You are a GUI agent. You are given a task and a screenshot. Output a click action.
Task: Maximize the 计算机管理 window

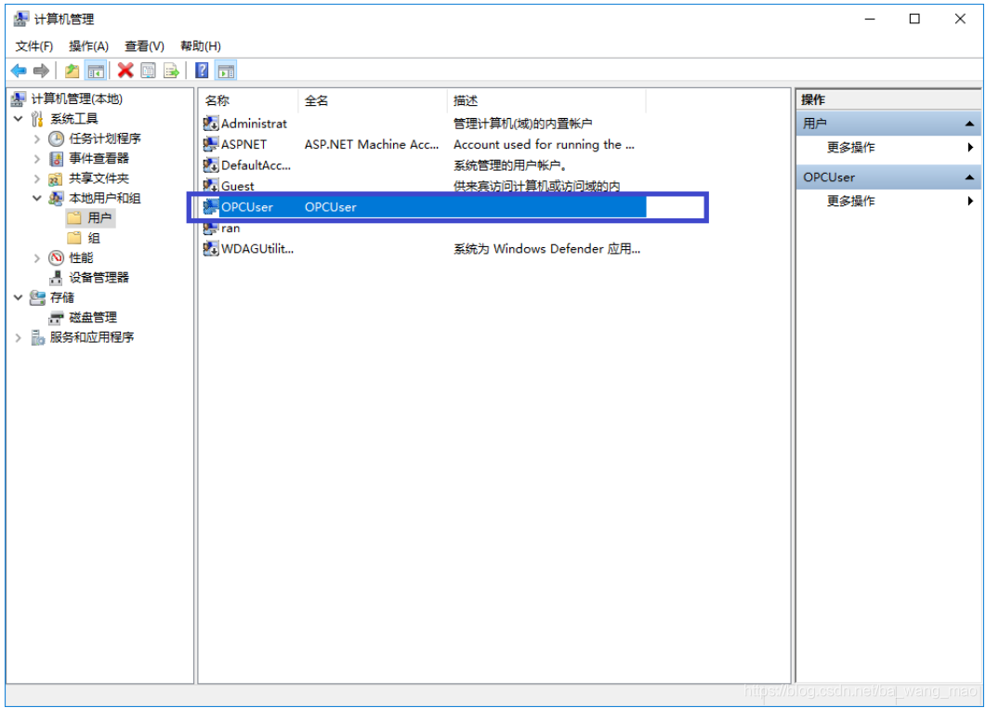[x=915, y=19]
